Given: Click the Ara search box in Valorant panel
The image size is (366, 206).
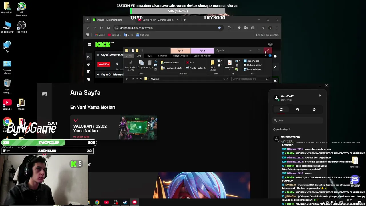Looking at the screenshot, I should [297, 120].
